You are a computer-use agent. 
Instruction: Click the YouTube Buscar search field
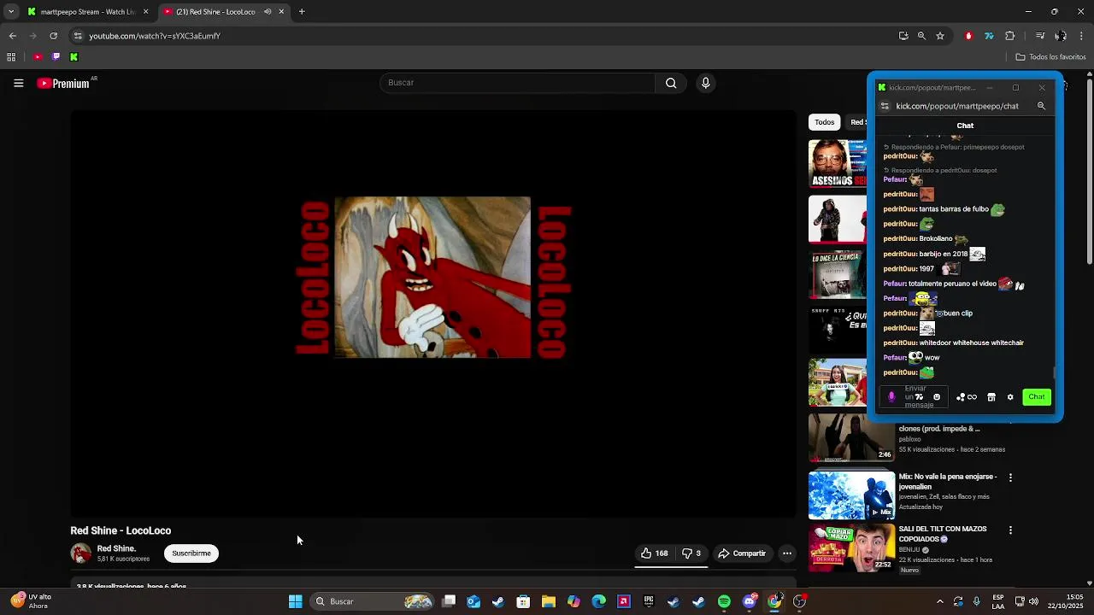click(518, 83)
